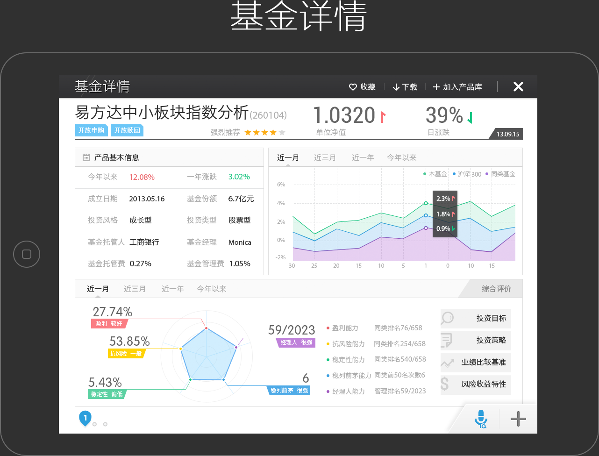
Task: Click the 同类排名254/658 ranking text
Action: tap(400, 344)
